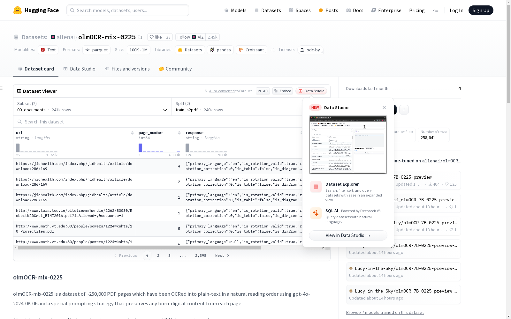Click the three-dot more options button
Screen dimensions: 511x319
click(x=404, y=110)
